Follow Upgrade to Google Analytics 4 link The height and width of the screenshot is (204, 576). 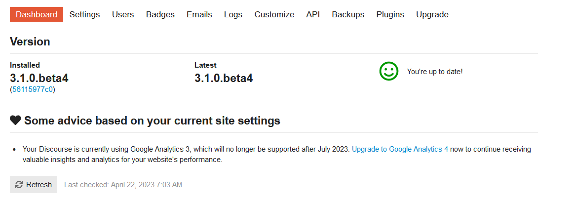coord(400,149)
